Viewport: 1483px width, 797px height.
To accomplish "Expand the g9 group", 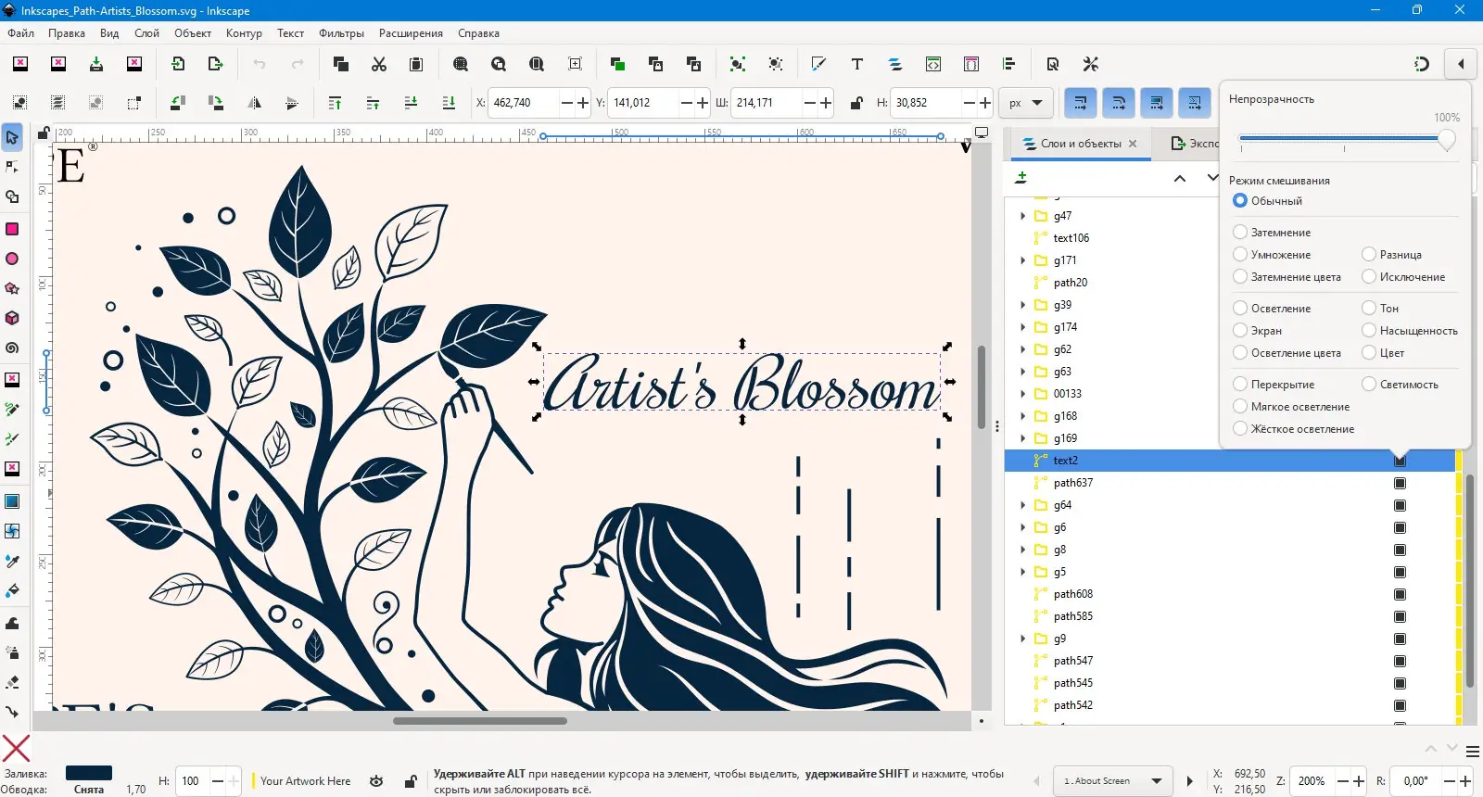I will coord(1023,639).
